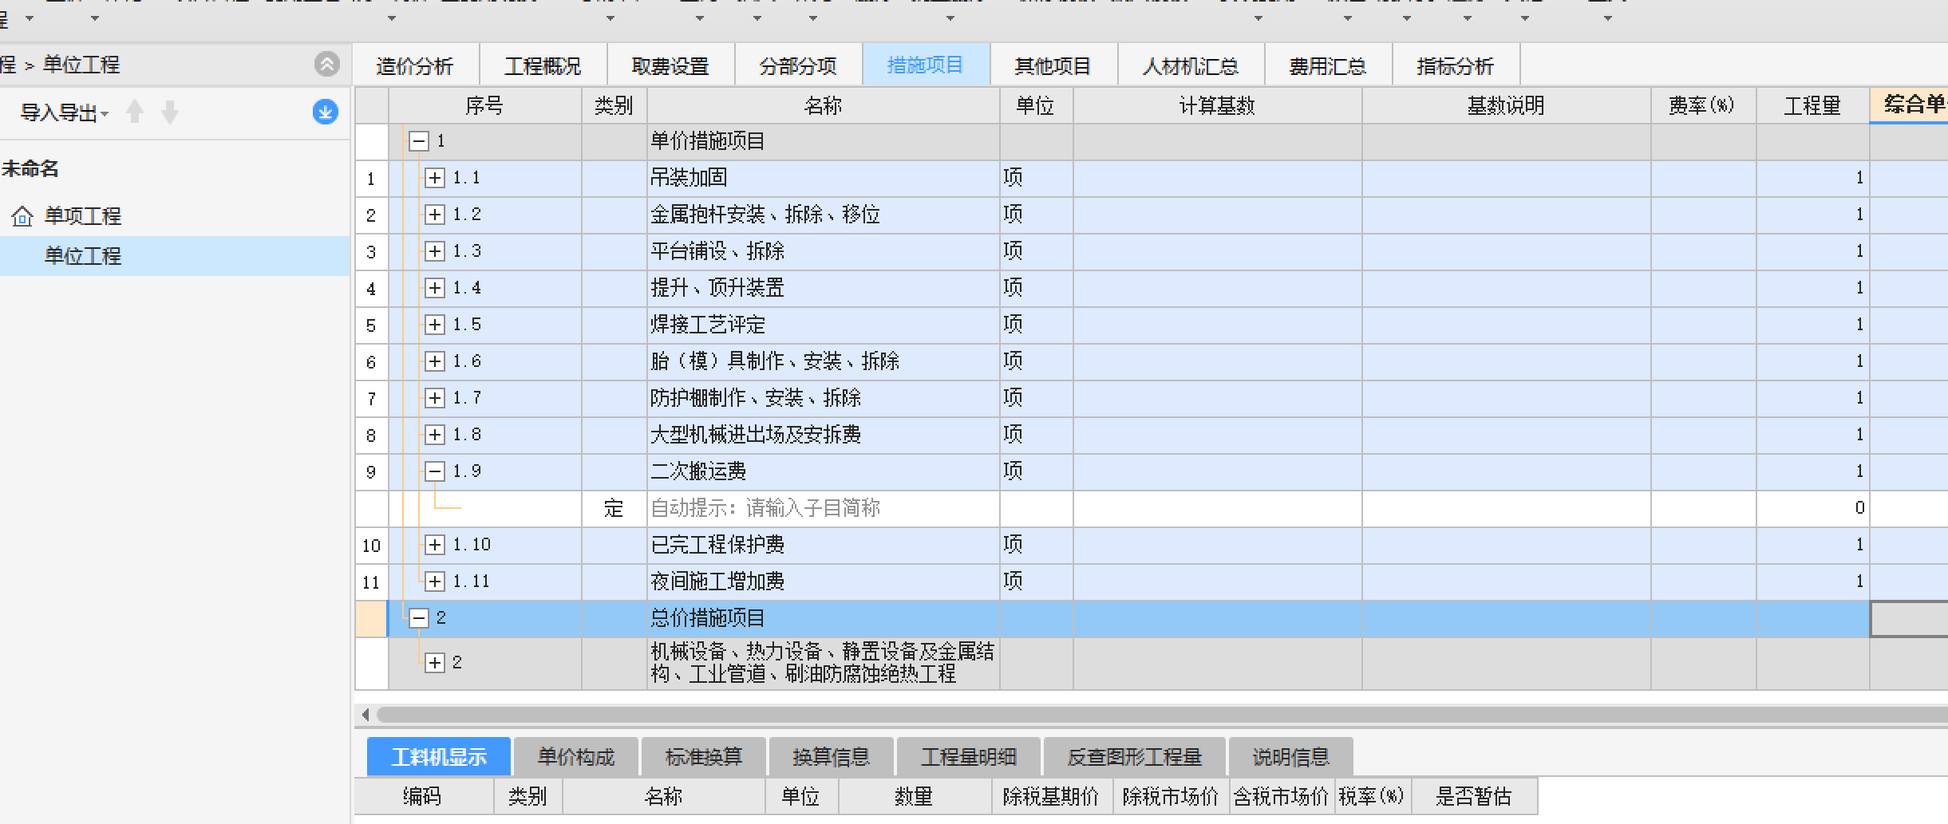The width and height of the screenshot is (1948, 824).
Task: Click the 基数说明 column header
Action: 1506,105
